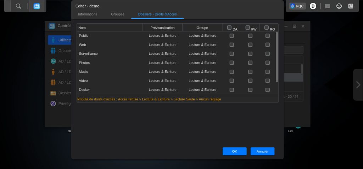Select the Docker folder row name
363x169 pixels.
84,89
